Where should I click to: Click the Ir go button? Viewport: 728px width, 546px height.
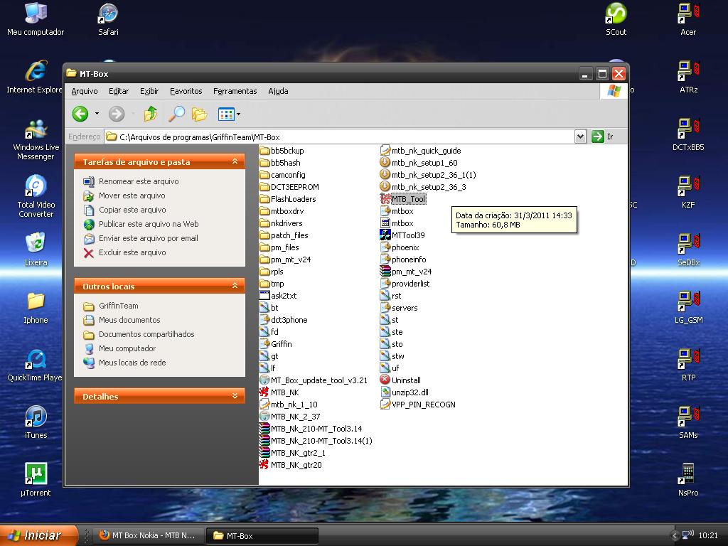(x=603, y=136)
